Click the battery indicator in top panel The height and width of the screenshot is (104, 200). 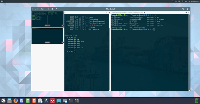point(179,1)
